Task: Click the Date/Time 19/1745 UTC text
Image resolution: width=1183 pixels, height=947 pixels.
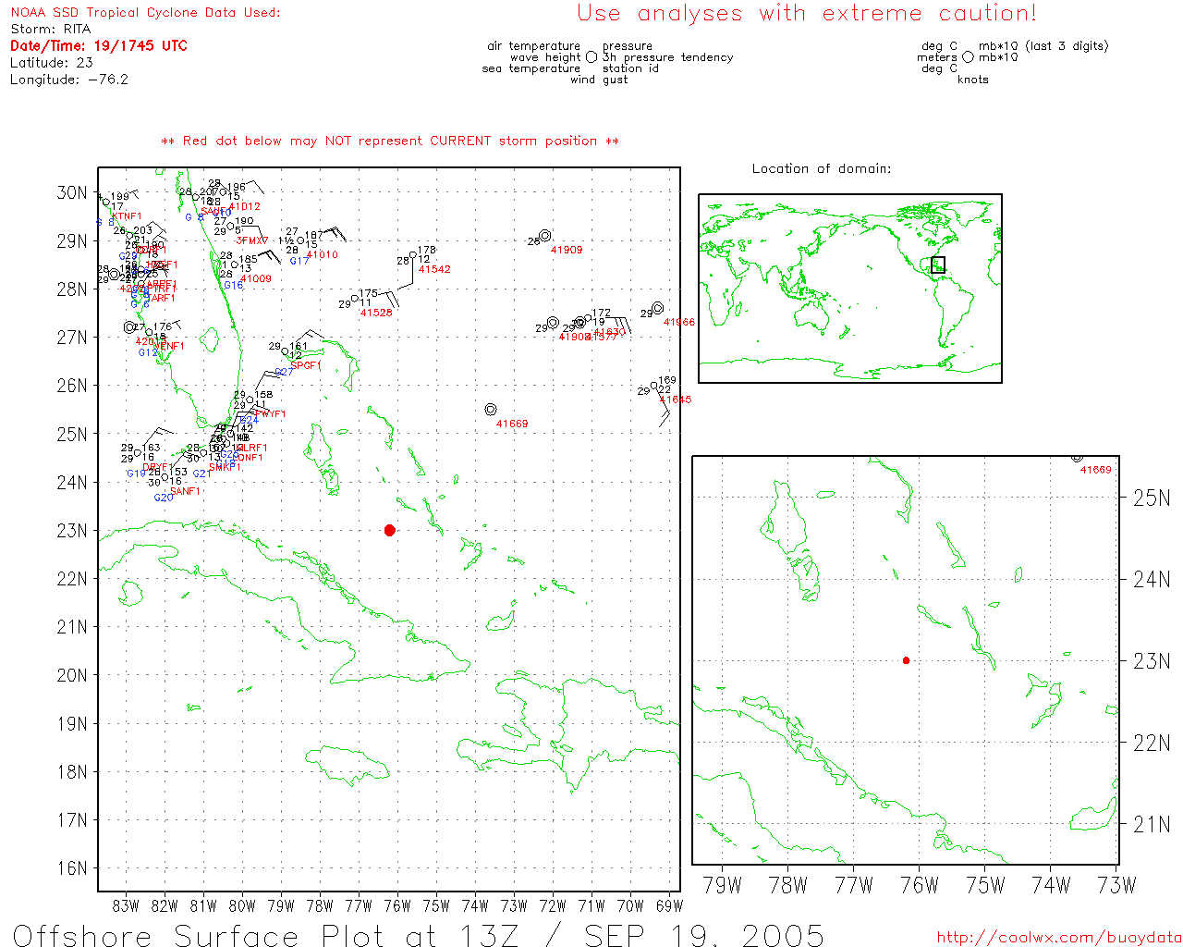Action: click(x=99, y=45)
